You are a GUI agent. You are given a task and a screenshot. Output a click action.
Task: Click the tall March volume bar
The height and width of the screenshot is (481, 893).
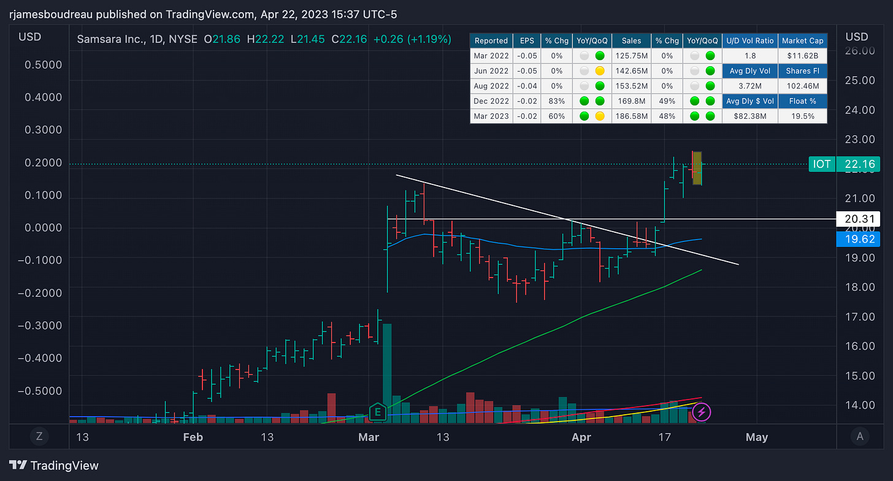click(387, 373)
